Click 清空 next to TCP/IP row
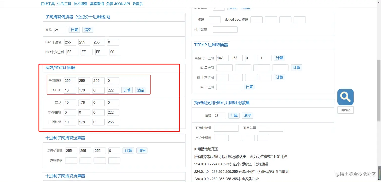The height and width of the screenshot is (182, 381). coord(141,90)
